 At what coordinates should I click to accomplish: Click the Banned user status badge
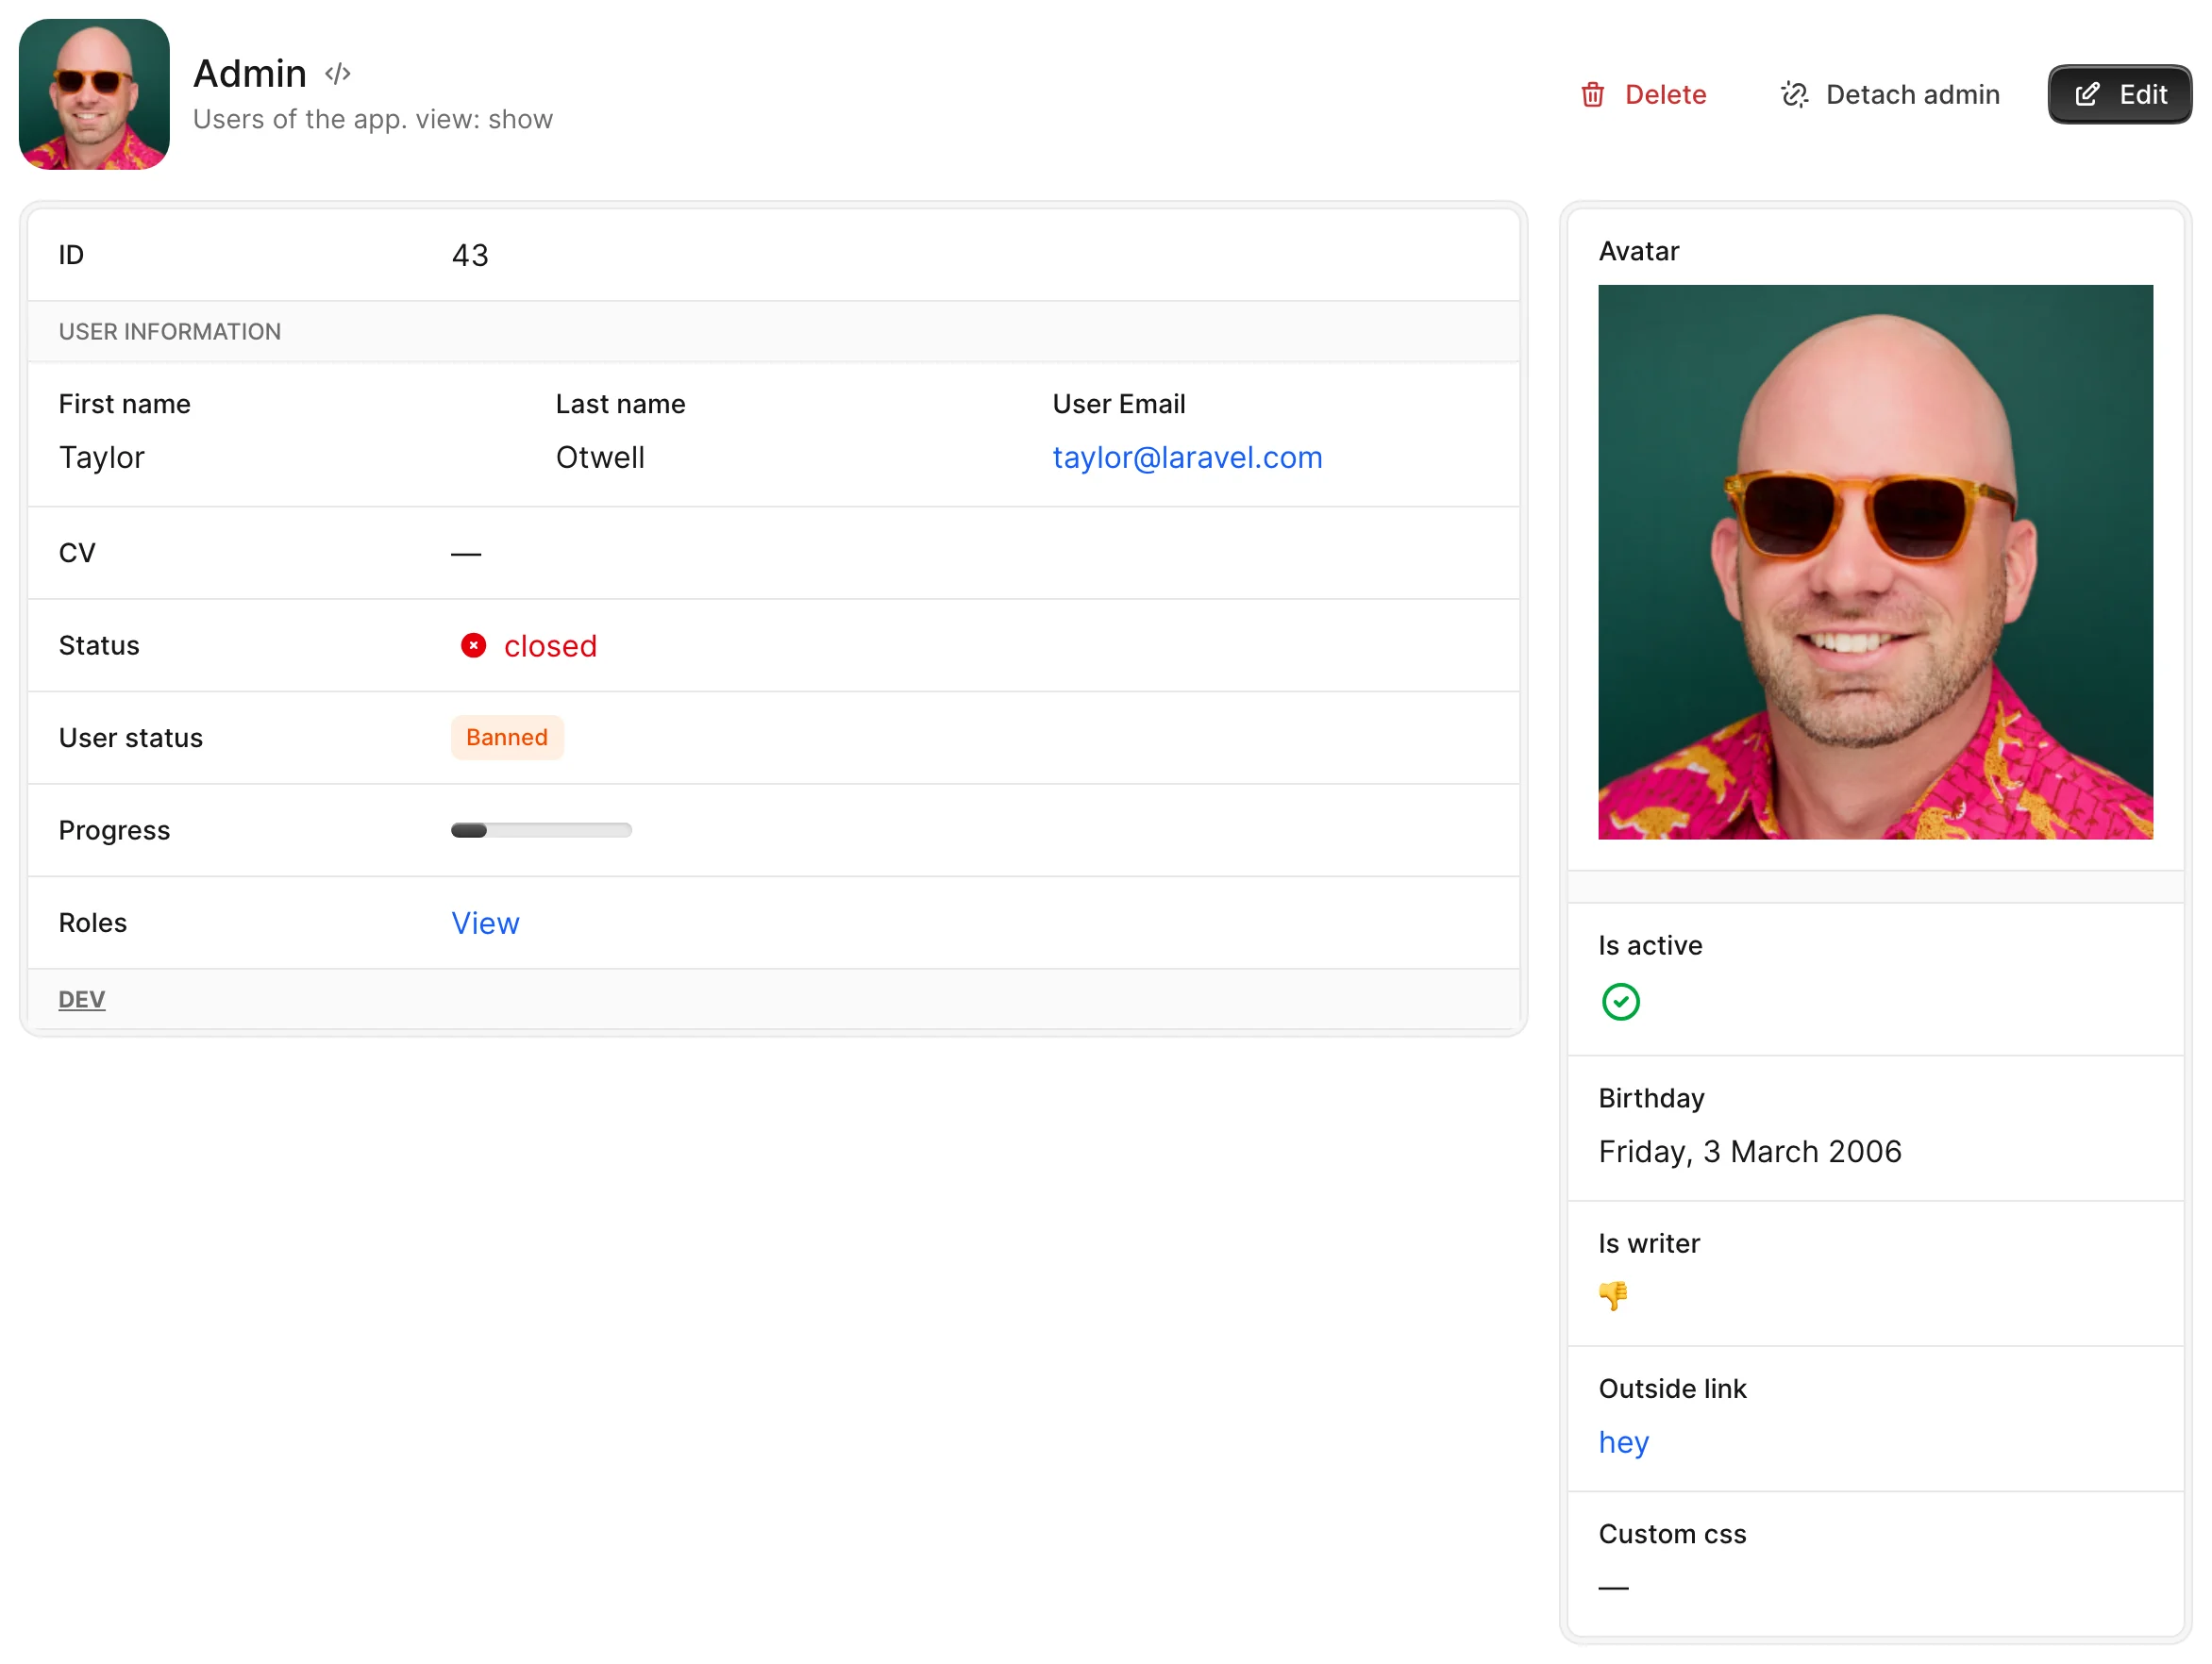(507, 738)
